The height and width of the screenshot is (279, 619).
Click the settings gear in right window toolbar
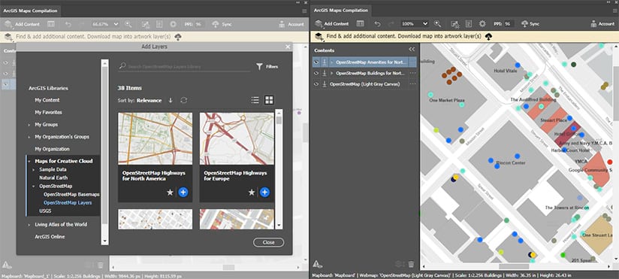click(482, 24)
